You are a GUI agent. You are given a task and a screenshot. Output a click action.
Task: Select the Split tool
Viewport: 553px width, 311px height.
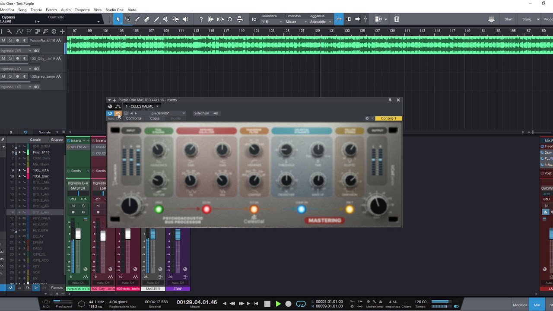click(137, 19)
